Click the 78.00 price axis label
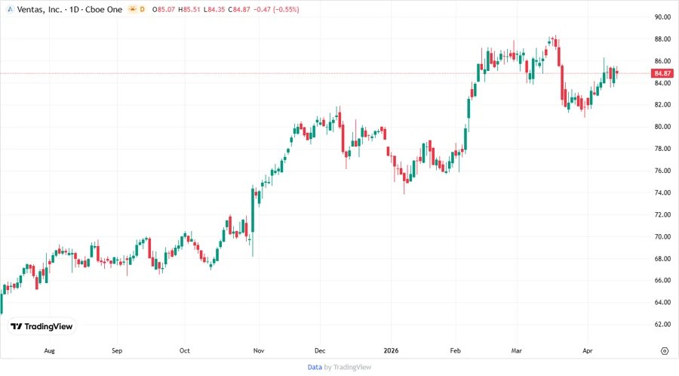679x376 pixels. tap(662, 149)
